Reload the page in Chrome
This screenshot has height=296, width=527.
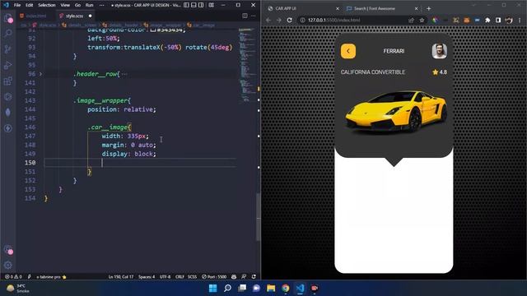click(289, 20)
